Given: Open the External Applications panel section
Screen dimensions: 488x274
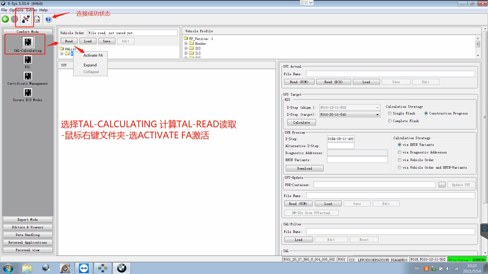Looking at the screenshot, I should tap(28, 242).
